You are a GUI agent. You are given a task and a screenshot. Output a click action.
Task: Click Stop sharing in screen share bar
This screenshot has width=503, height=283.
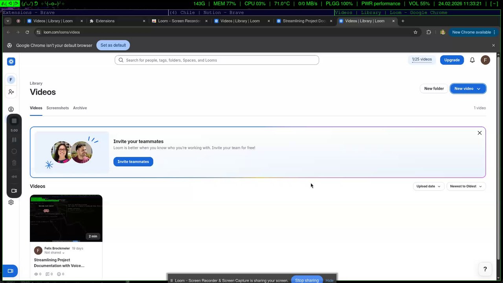pos(307,280)
